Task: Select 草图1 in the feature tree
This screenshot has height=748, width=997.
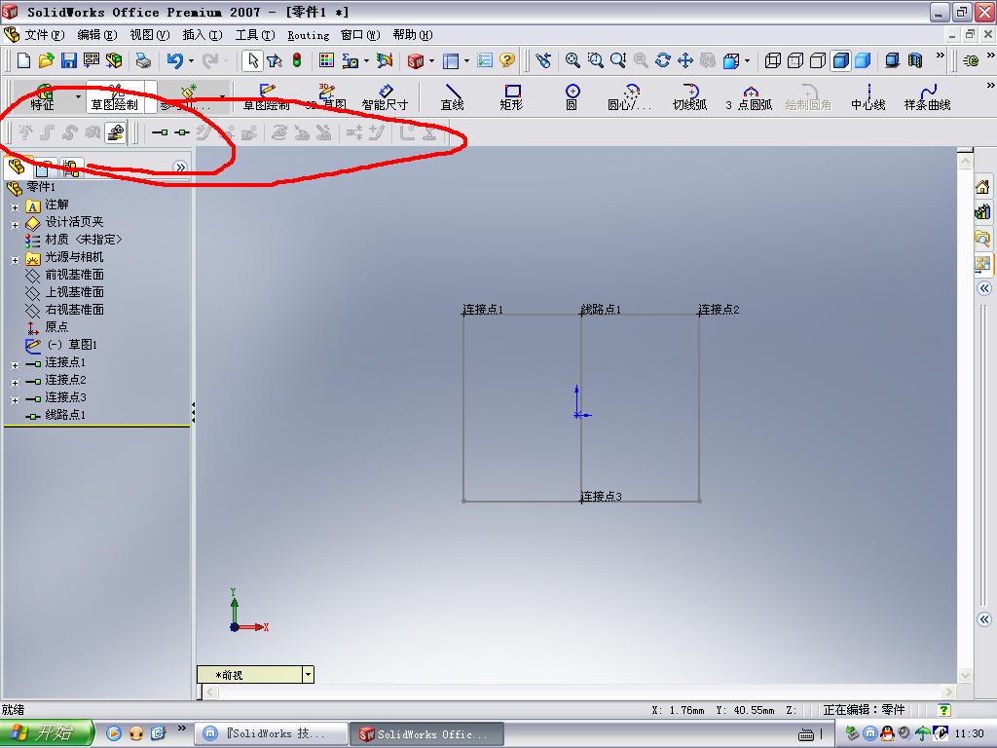Action: (x=73, y=345)
